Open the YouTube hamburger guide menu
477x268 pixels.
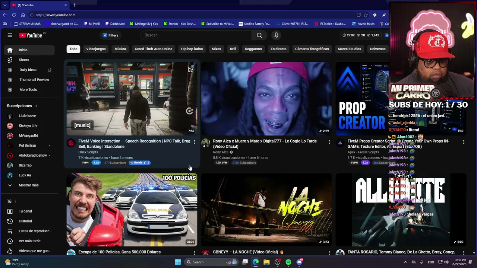(10, 35)
